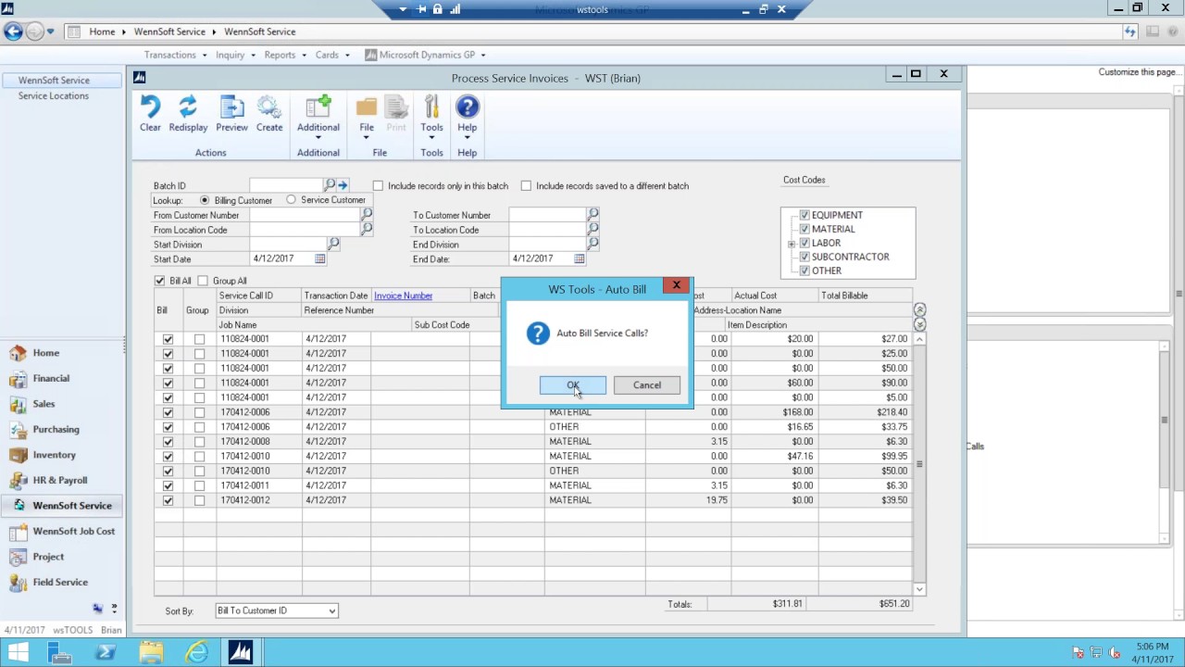The height and width of the screenshot is (667, 1185).
Task: Open the Tools dropdown in ribbon
Action: [x=431, y=137]
